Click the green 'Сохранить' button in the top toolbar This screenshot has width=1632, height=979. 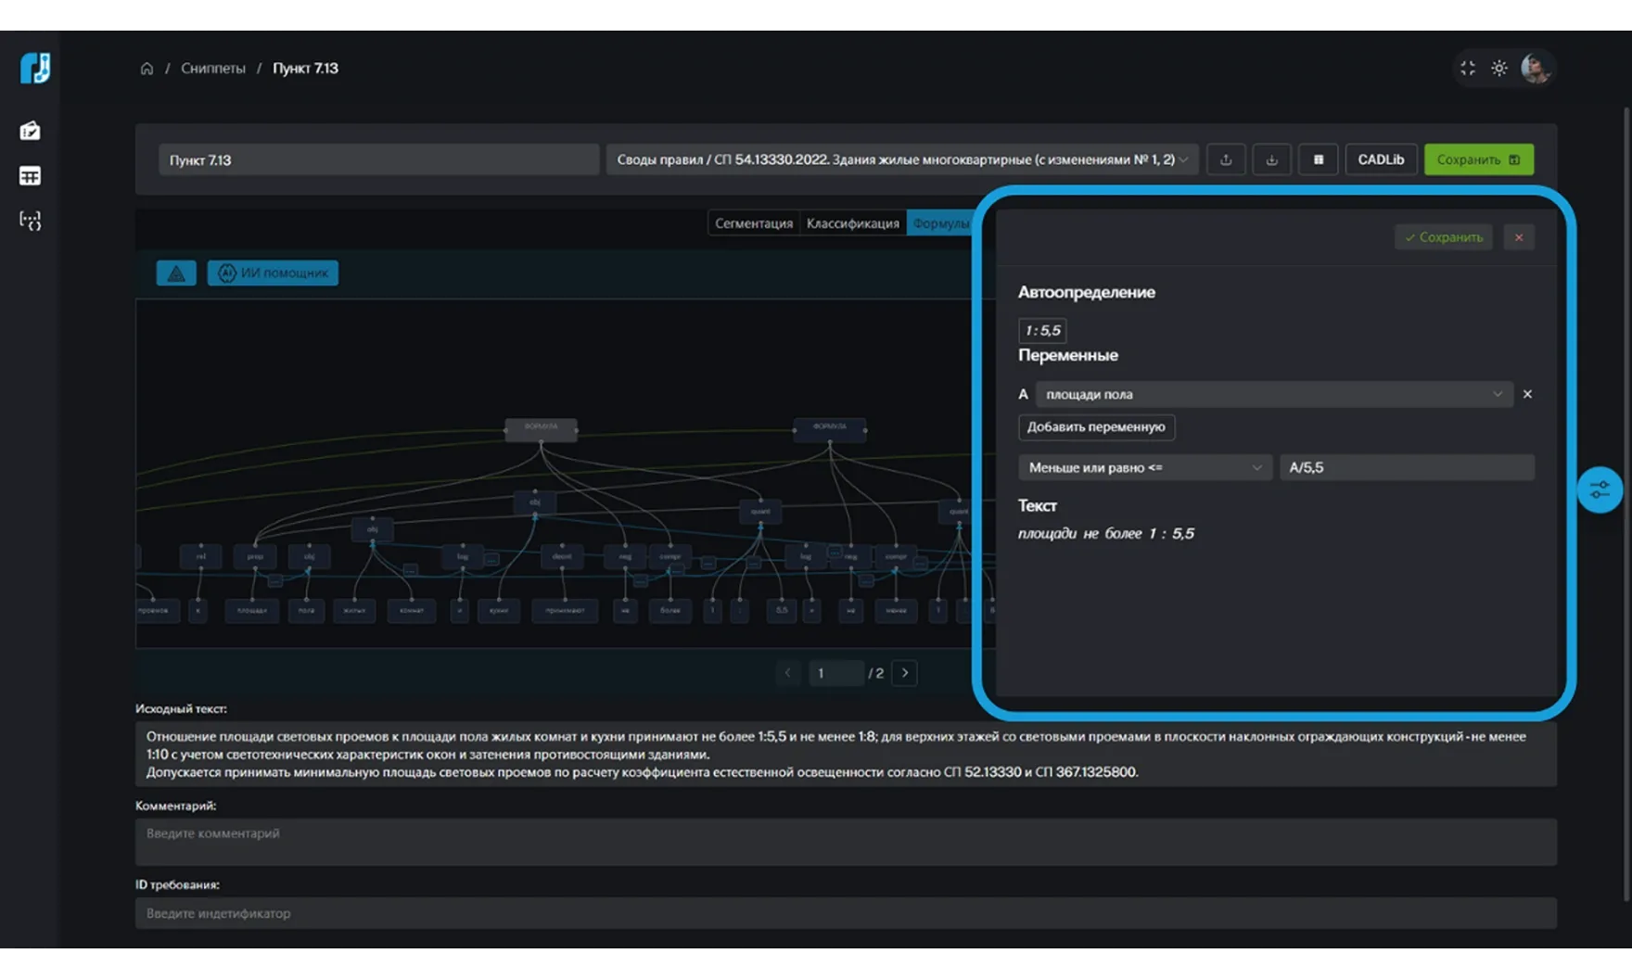[1478, 159]
